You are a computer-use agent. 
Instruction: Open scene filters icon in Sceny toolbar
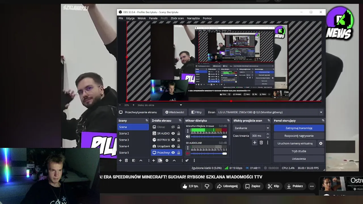133,160
